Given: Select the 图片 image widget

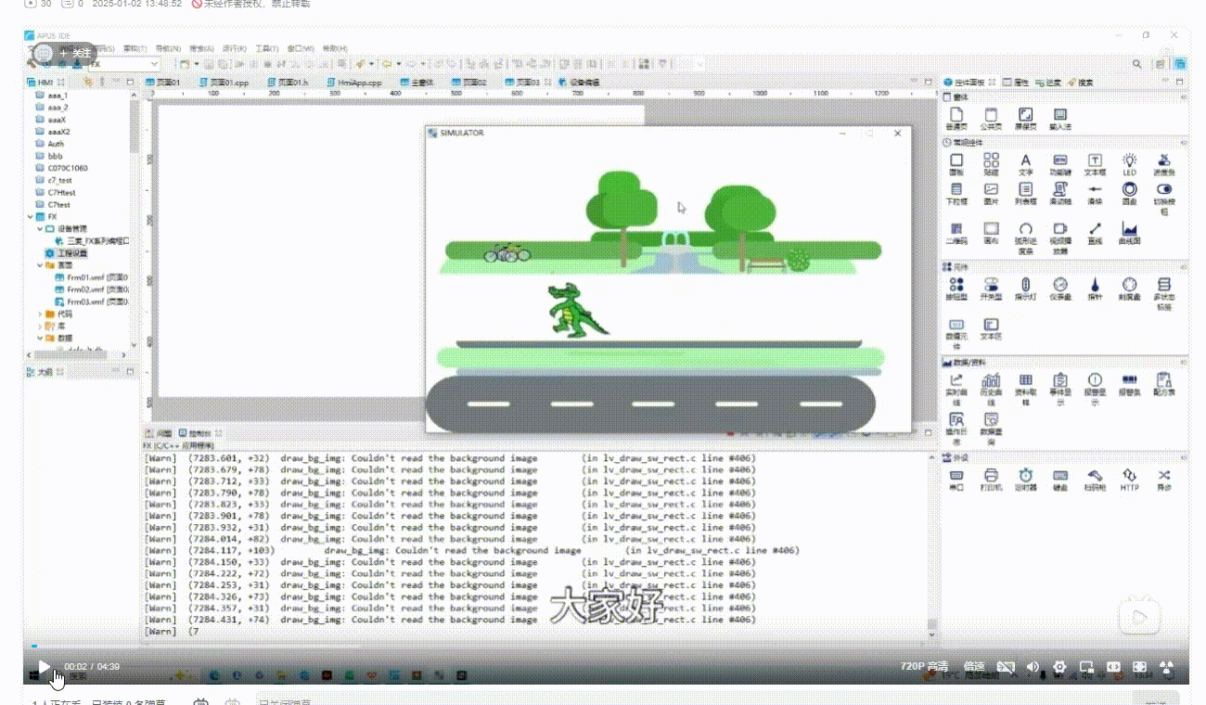Looking at the screenshot, I should [991, 193].
